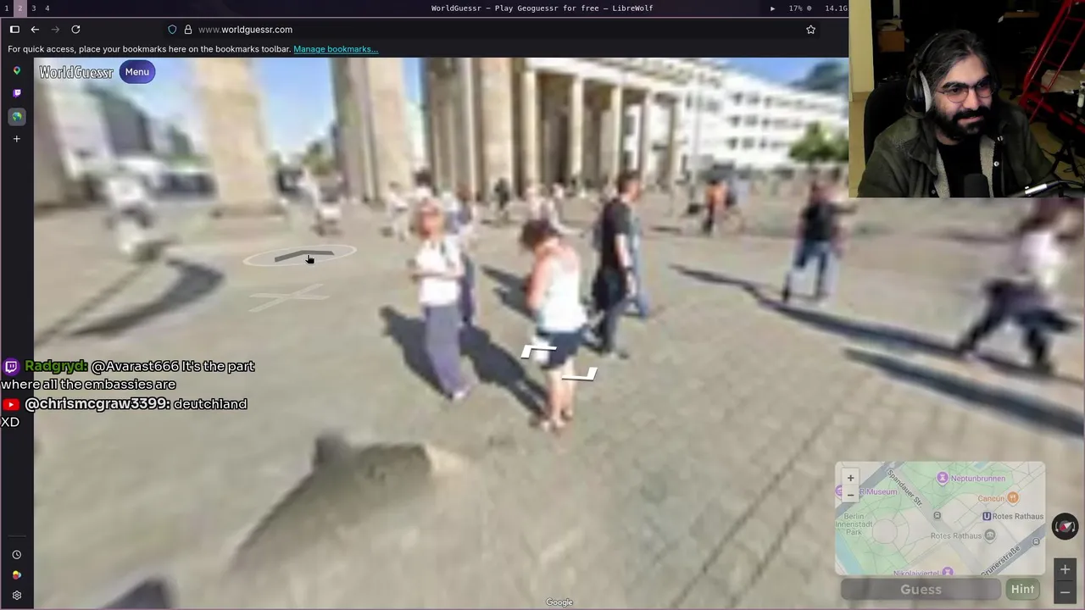Zoom out the mini map with minus
The width and height of the screenshot is (1085, 610).
(850, 495)
